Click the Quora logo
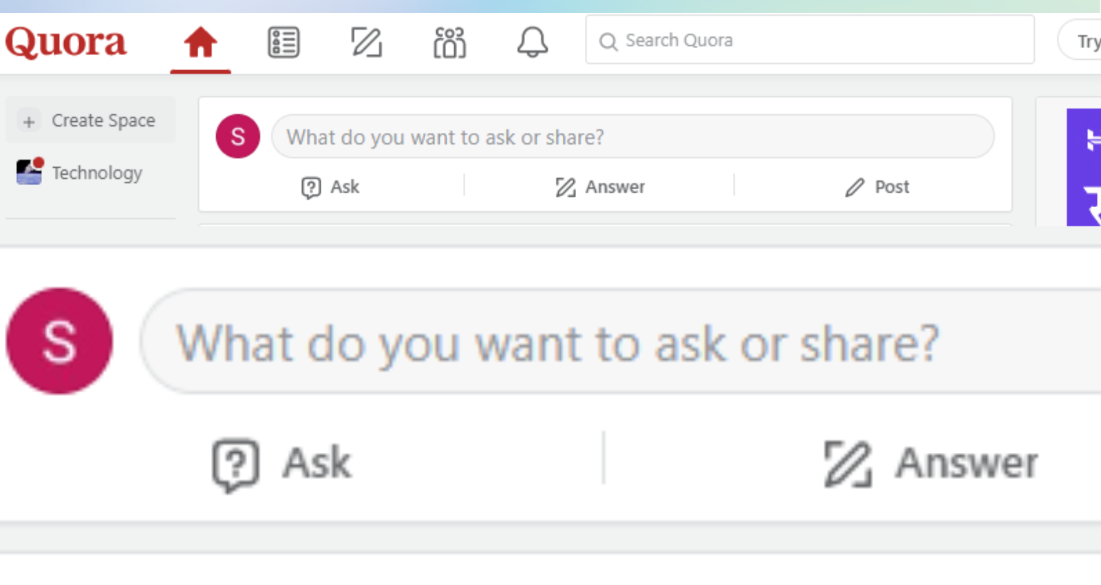The height and width of the screenshot is (585, 1101). click(x=66, y=41)
